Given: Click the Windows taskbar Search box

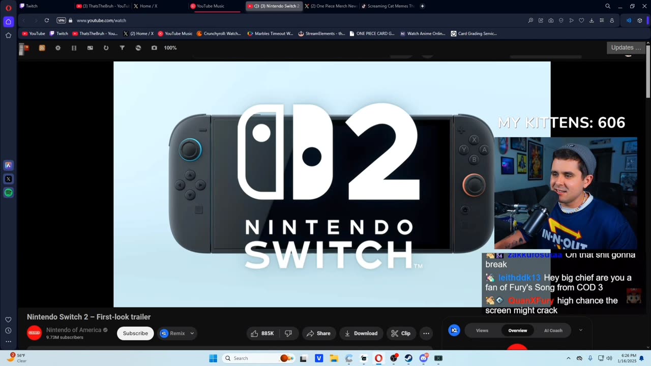Looking at the screenshot, I should point(259,358).
